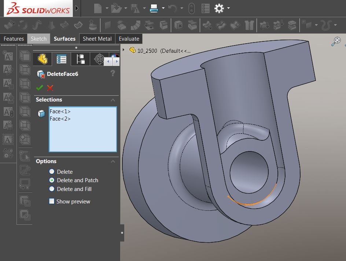The width and height of the screenshot is (346, 261).
Task: Open the ConfigurationManager tab icon
Action: [x=80, y=59]
